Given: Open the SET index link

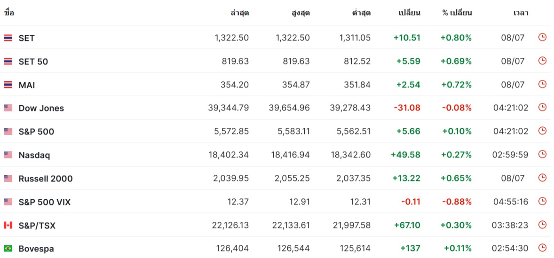Looking at the screenshot, I should coord(27,38).
